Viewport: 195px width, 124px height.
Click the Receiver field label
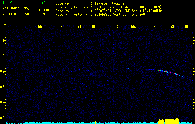[63, 11]
